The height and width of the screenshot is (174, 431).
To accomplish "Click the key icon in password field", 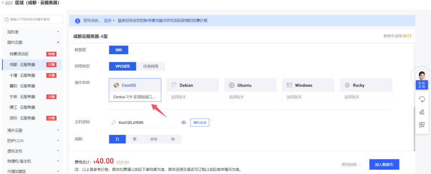I will 113,123.
